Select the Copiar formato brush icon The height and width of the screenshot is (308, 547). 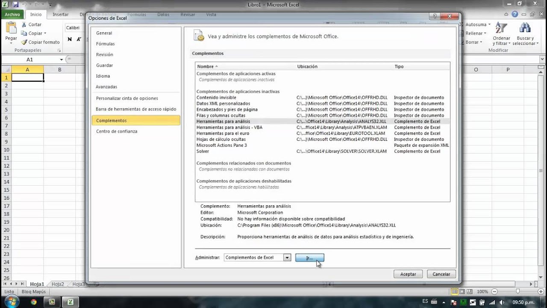coord(24,42)
